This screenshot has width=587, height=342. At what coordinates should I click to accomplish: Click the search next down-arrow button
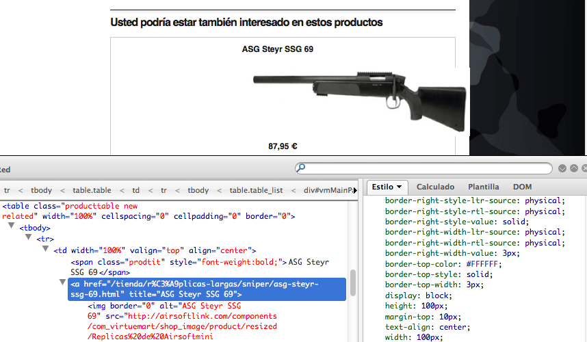coord(562,168)
